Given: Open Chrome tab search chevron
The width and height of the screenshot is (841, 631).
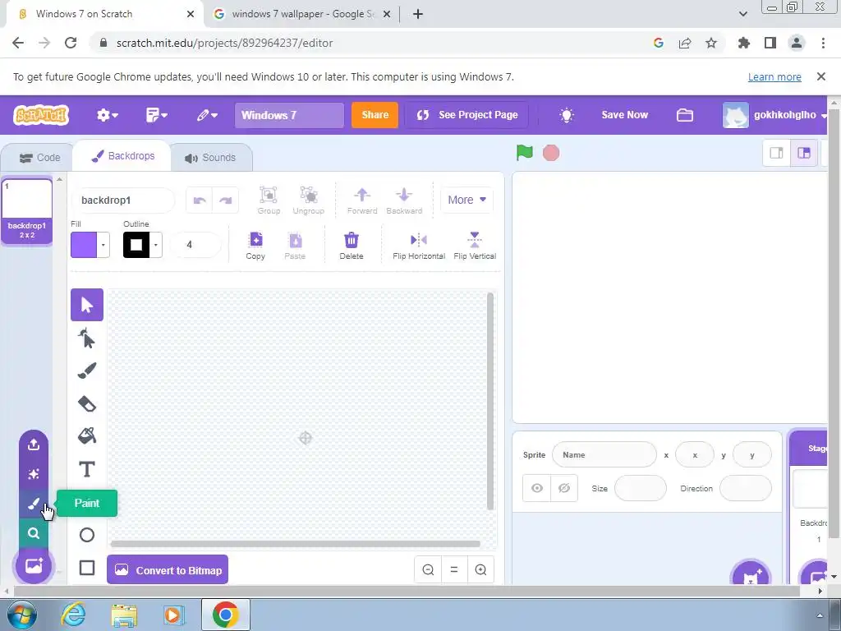Looking at the screenshot, I should tap(742, 14).
